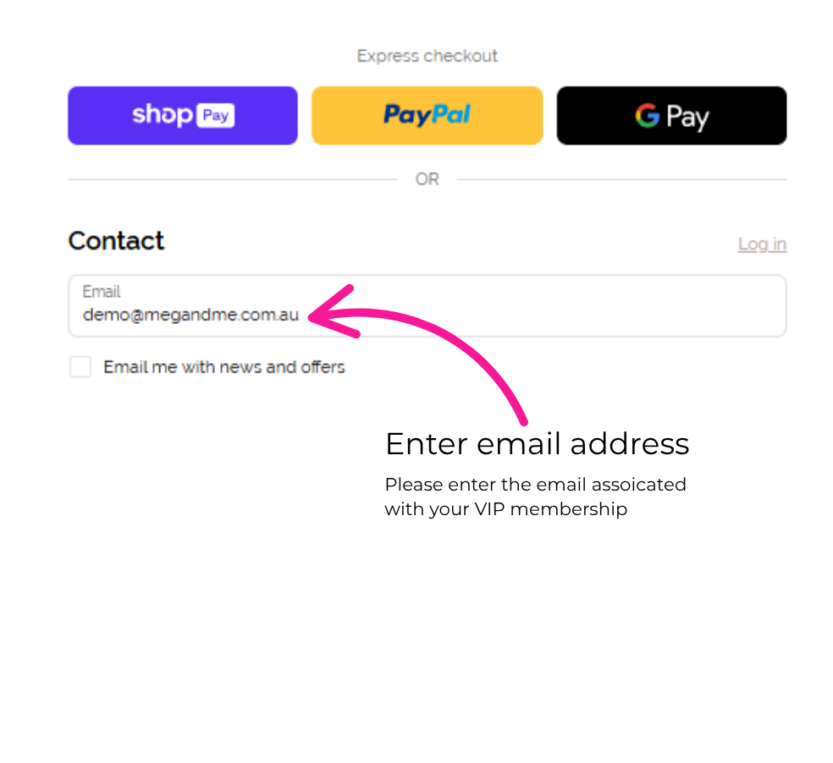The height and width of the screenshot is (763, 833).
Task: Open the Log in link
Action: (x=762, y=244)
